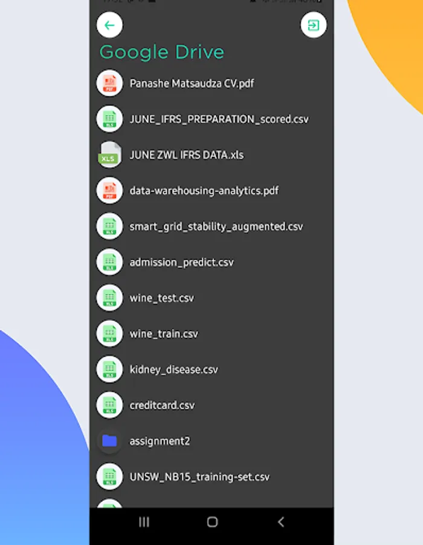Tap the Android recent apps button
423x545 pixels.
144,522
